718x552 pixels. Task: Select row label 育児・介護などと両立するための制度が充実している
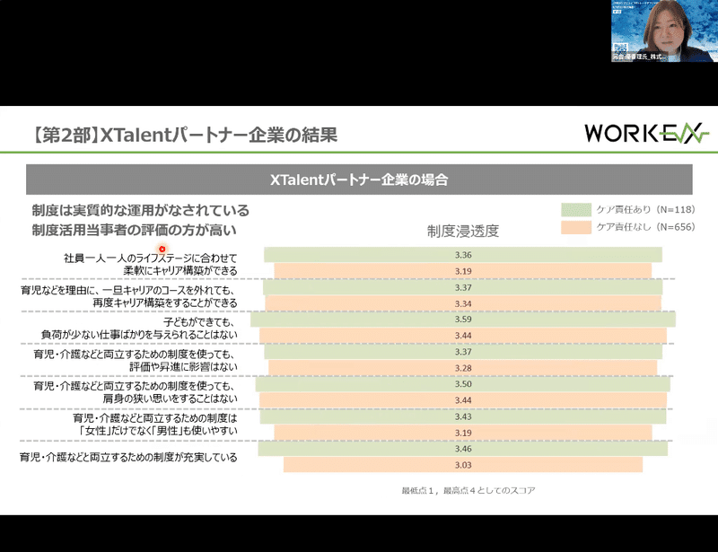pos(128,457)
